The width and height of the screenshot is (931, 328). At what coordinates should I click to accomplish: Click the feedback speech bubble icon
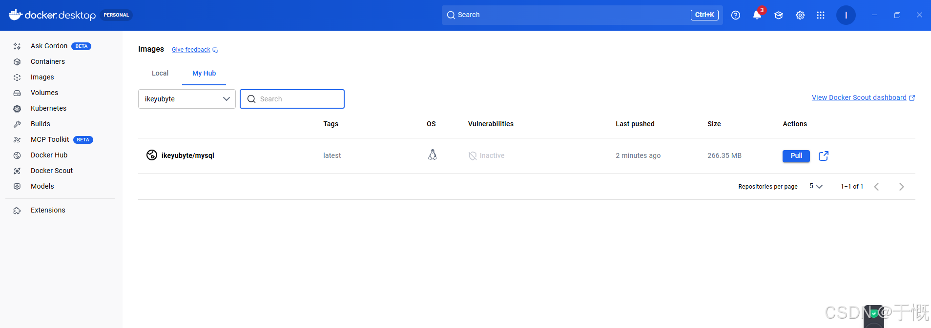(x=215, y=50)
